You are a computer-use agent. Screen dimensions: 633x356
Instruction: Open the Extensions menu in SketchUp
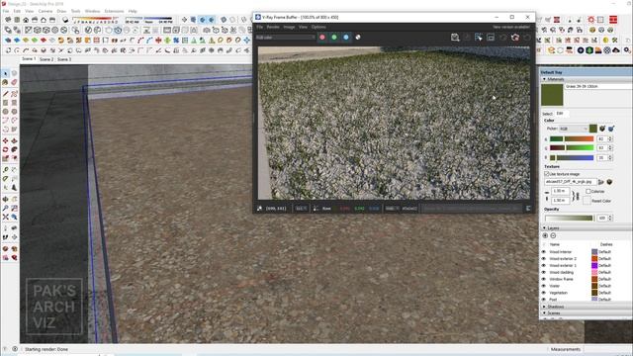114,11
